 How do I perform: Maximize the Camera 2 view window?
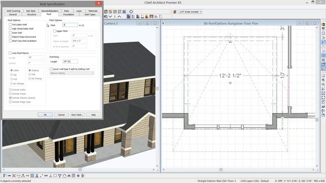coord(147,23)
